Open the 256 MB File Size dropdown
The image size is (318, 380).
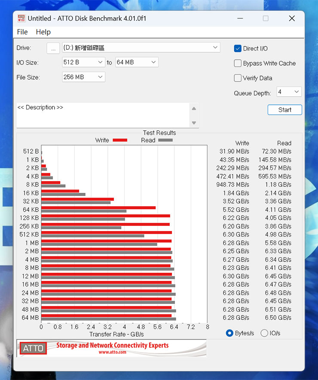[x=83, y=77]
